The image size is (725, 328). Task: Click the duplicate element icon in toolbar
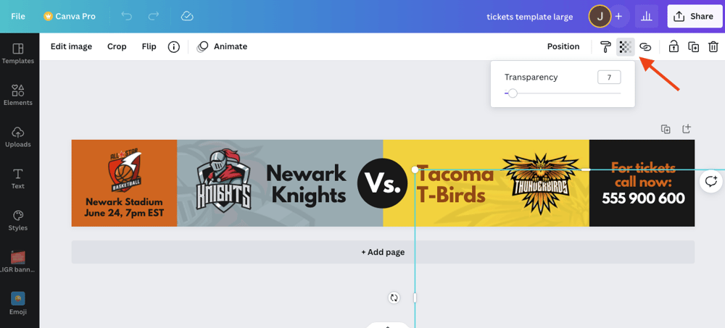(x=694, y=46)
